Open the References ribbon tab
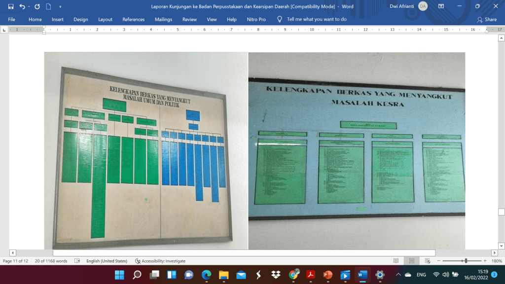This screenshot has height=284, width=505. tap(133, 19)
